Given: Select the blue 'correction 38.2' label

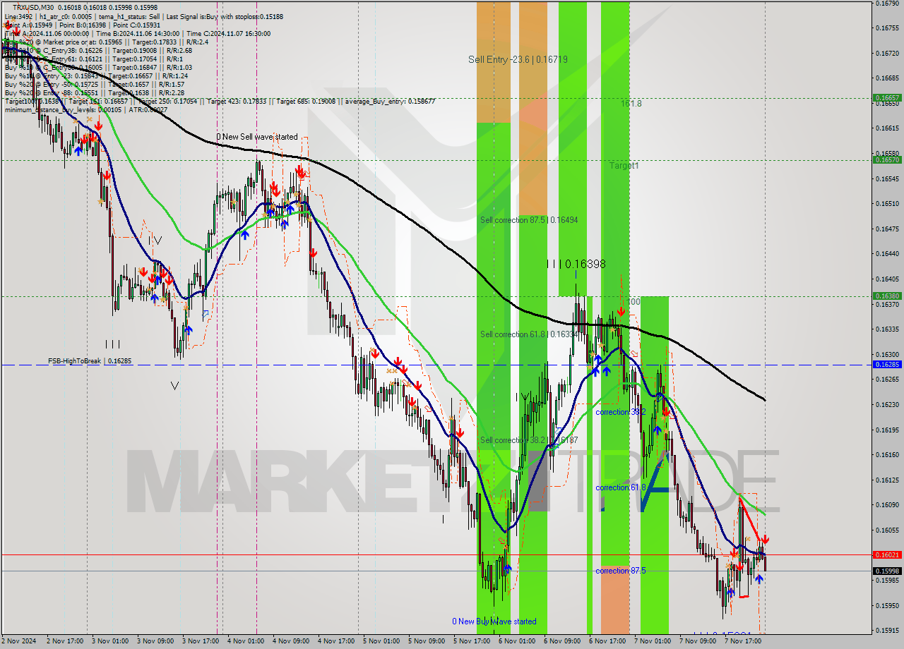Looking at the screenshot, I should tap(620, 412).
